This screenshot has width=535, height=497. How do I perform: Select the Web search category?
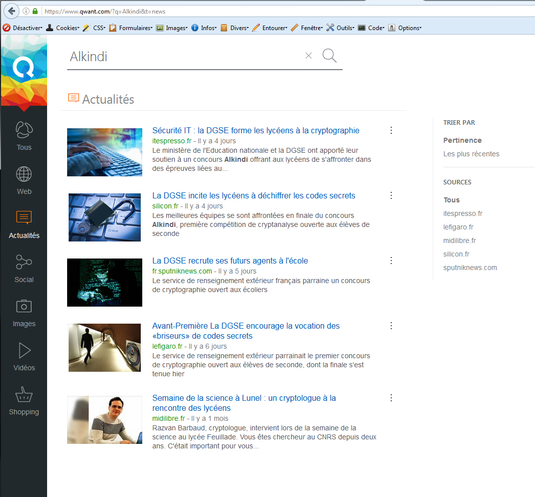tap(24, 180)
